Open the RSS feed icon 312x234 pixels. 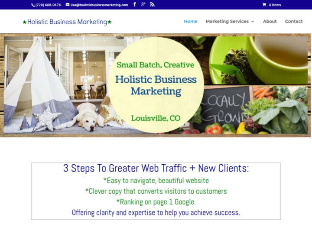pos(152,5)
